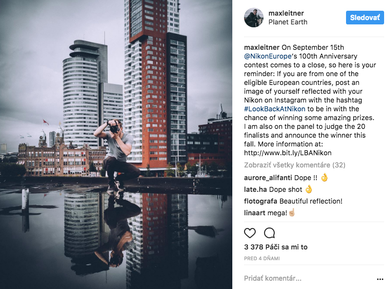This screenshot has height=289, width=388.
Task: Open late.ha commenter profile
Action: 255,189
